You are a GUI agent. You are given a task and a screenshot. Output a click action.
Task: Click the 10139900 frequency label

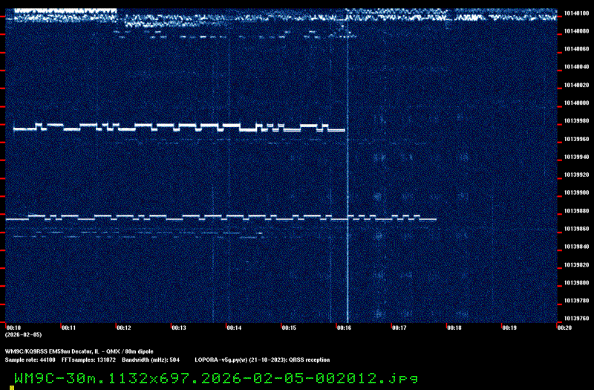(x=577, y=193)
